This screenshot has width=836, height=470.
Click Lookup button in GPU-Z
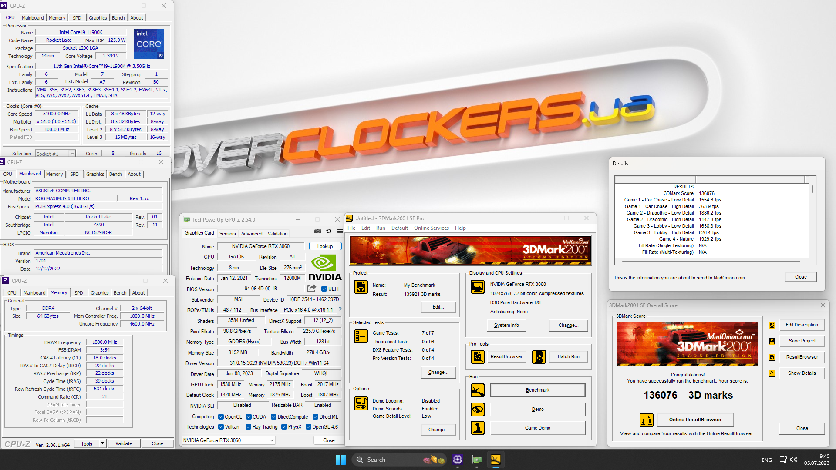(325, 246)
